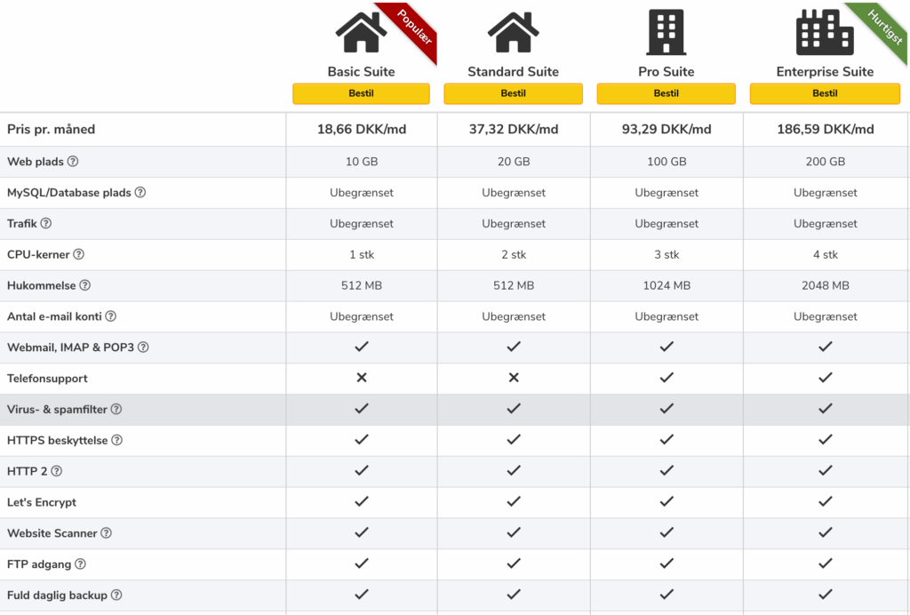The width and height of the screenshot is (910, 615).
Task: Show the CPU-kerner help tooltip icon
Action: (x=79, y=254)
